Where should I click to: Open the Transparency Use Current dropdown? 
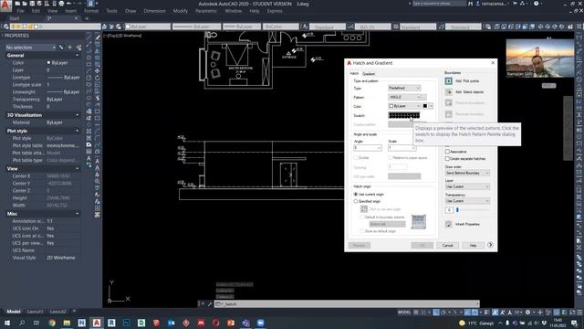(467, 201)
